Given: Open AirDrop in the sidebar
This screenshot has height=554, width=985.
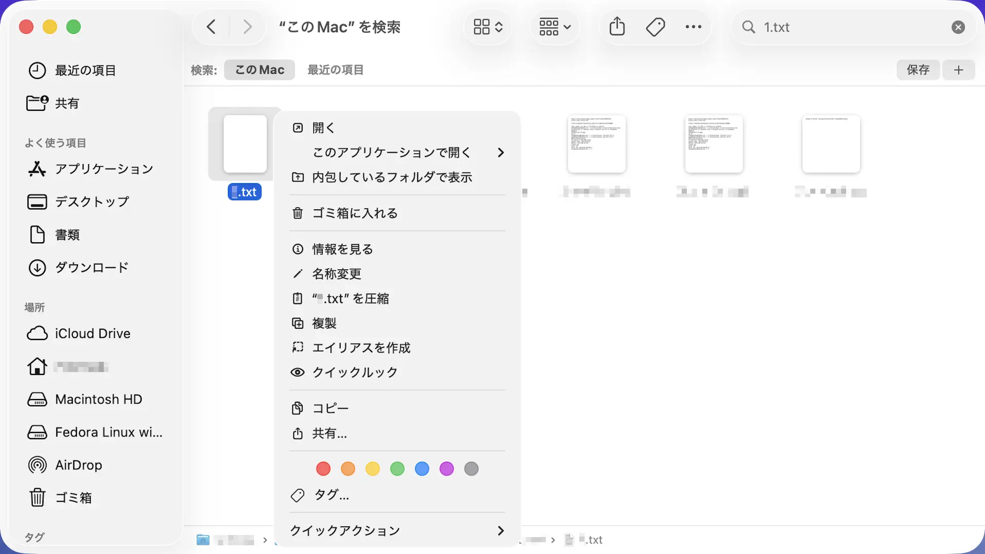Looking at the screenshot, I should [x=78, y=465].
